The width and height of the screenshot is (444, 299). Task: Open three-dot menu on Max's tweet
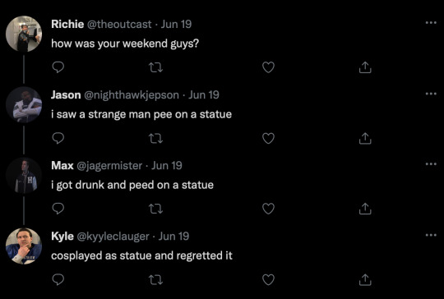click(x=431, y=163)
